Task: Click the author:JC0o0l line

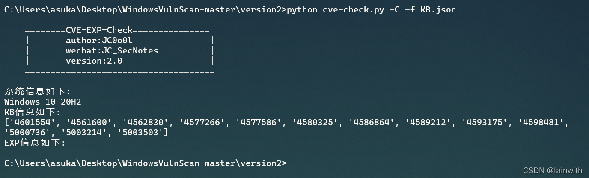Action: point(99,40)
